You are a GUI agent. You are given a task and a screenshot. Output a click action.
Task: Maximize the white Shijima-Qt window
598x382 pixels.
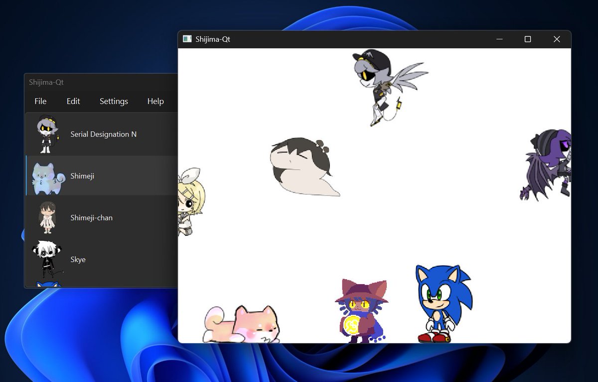tap(528, 39)
